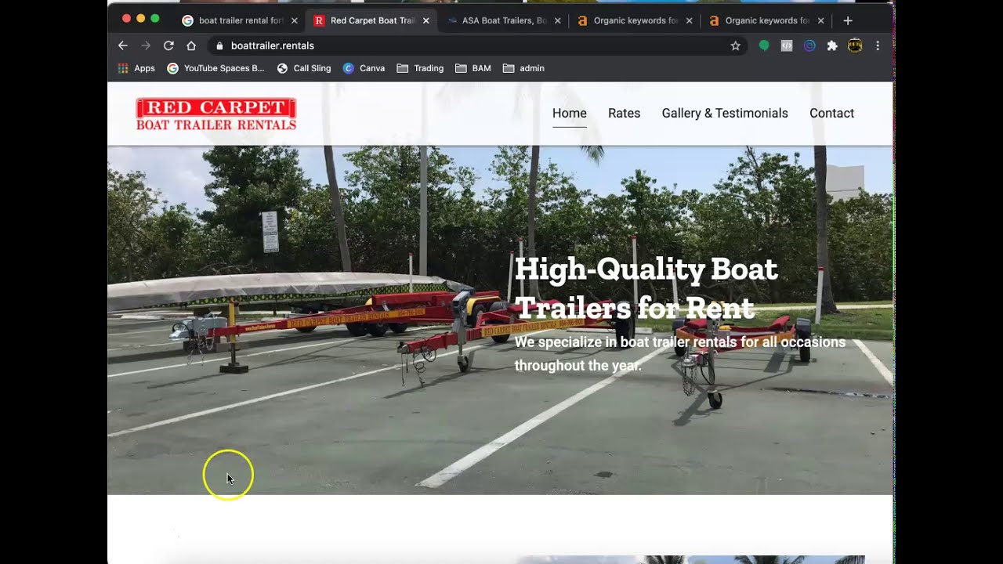Open the Contact page
Viewport: 1003px width, 564px height.
pos(831,114)
